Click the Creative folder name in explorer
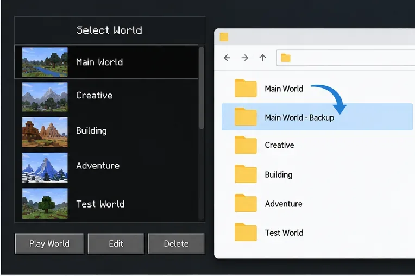The image size is (415, 276). [280, 145]
